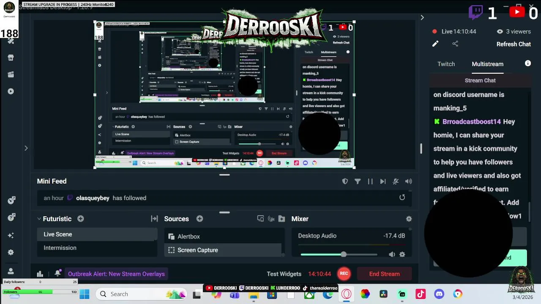
Task: Click the Refresh Chat button
Action: point(514,44)
